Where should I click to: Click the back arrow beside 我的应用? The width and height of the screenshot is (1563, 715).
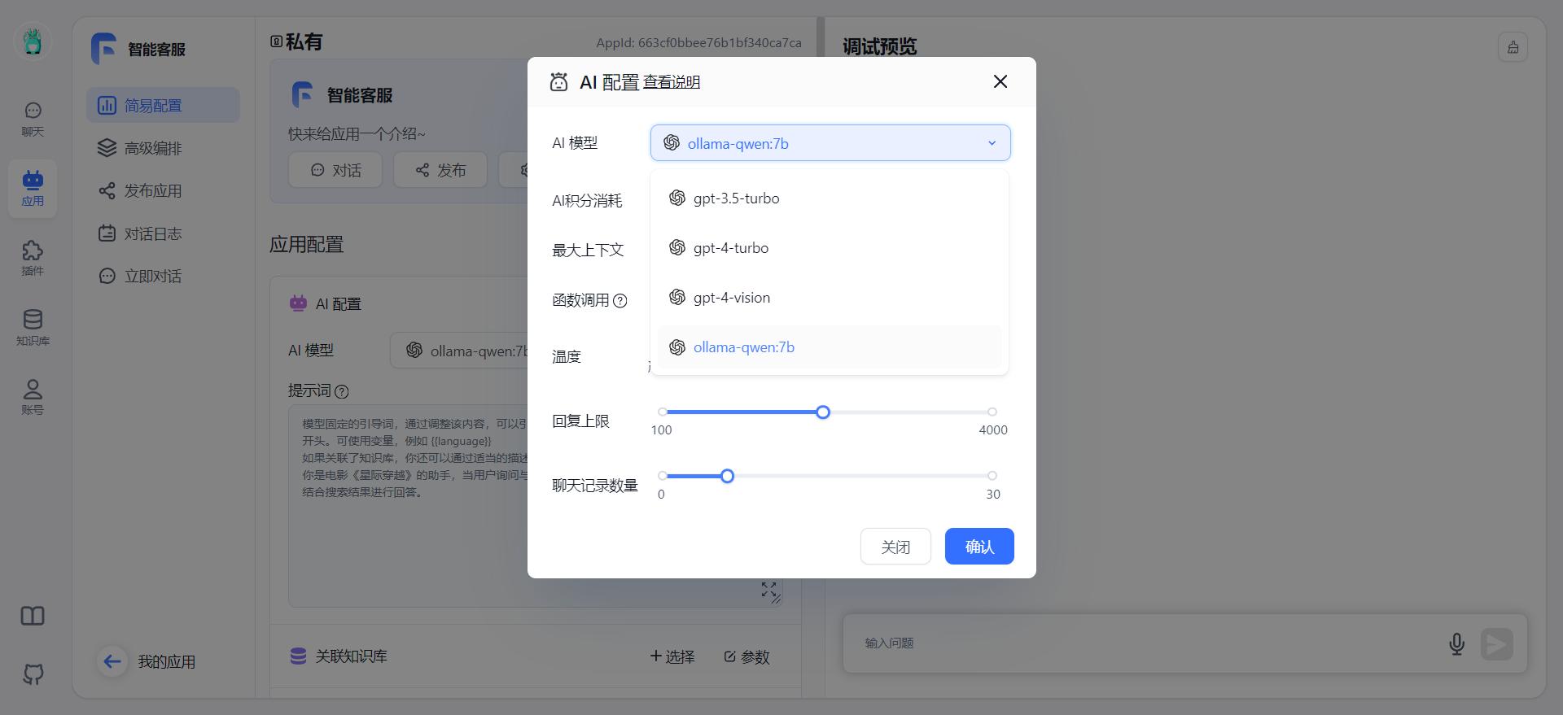pos(112,661)
